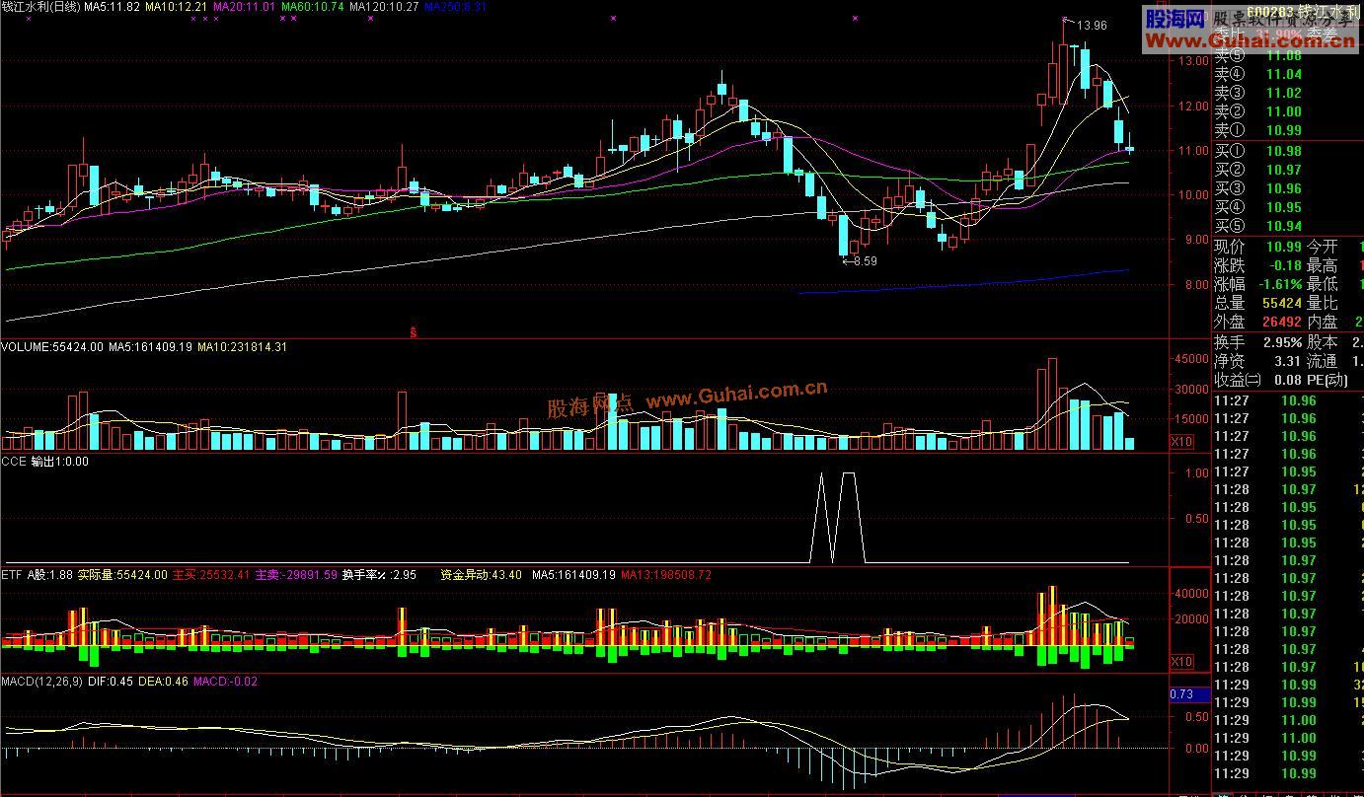Click the red S marker under the candlestick chart
Image resolution: width=1364 pixels, height=797 pixels.
click(414, 332)
